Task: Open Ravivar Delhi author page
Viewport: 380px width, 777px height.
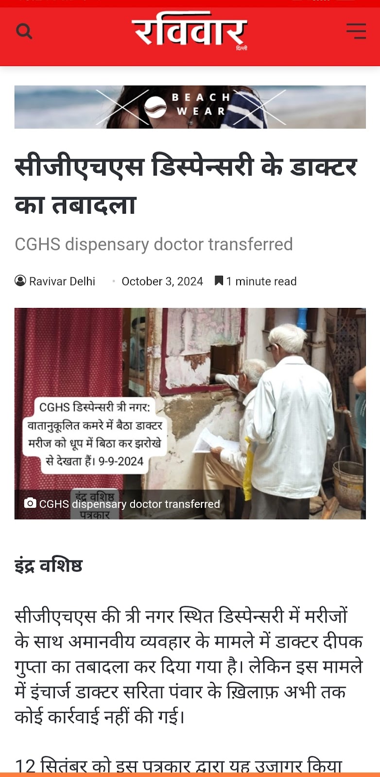Action: point(62,281)
